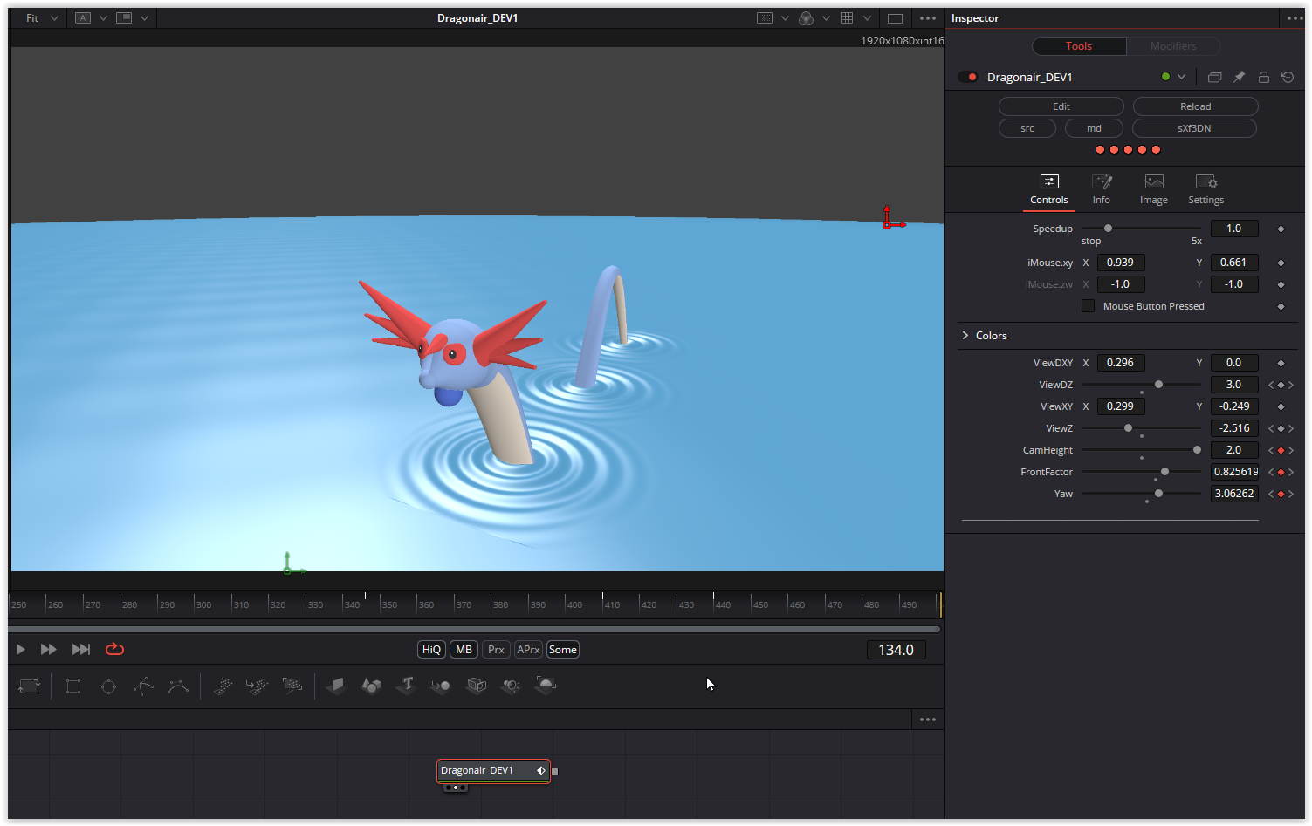Viewport: 1312px width, 826px height.
Task: Click the Edit button
Action: (x=1061, y=106)
